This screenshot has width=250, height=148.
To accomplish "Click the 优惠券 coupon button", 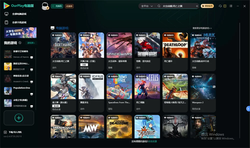I will pyautogui.click(x=69, y=6).
